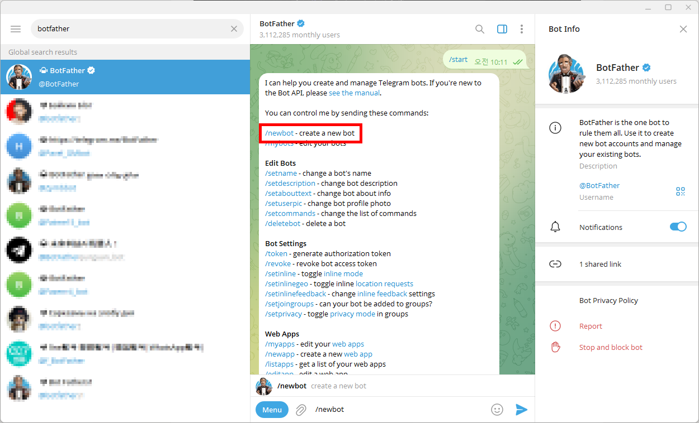Clear the botfather search text
The image size is (699, 423).
234,28
